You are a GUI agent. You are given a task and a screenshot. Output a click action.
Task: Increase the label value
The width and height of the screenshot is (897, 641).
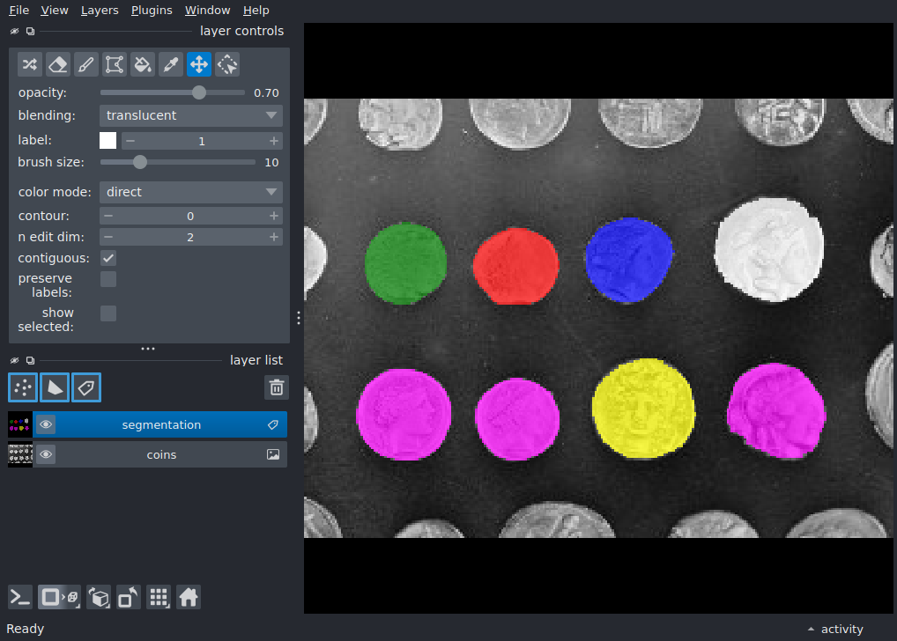274,141
